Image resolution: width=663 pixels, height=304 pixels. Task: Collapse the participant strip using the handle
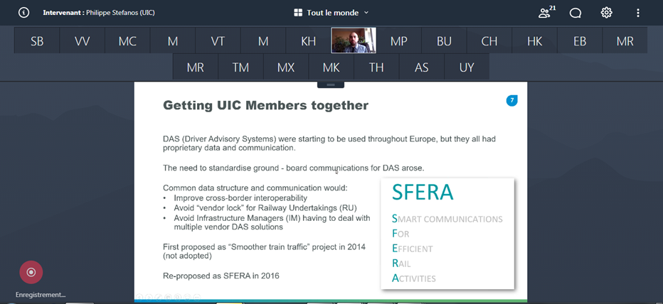point(331,85)
